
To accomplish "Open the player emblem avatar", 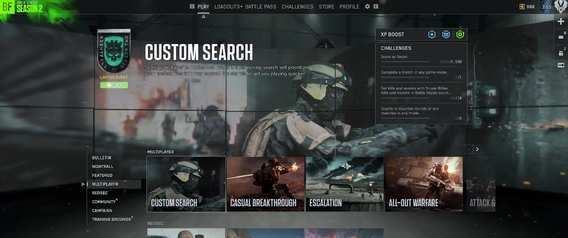I will (561, 7).
